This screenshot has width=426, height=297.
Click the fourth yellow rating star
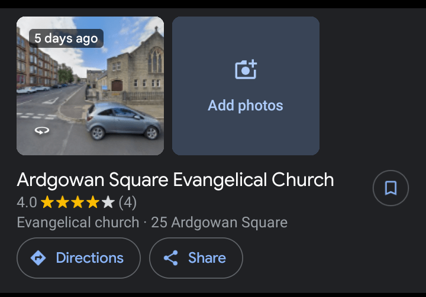coord(93,203)
